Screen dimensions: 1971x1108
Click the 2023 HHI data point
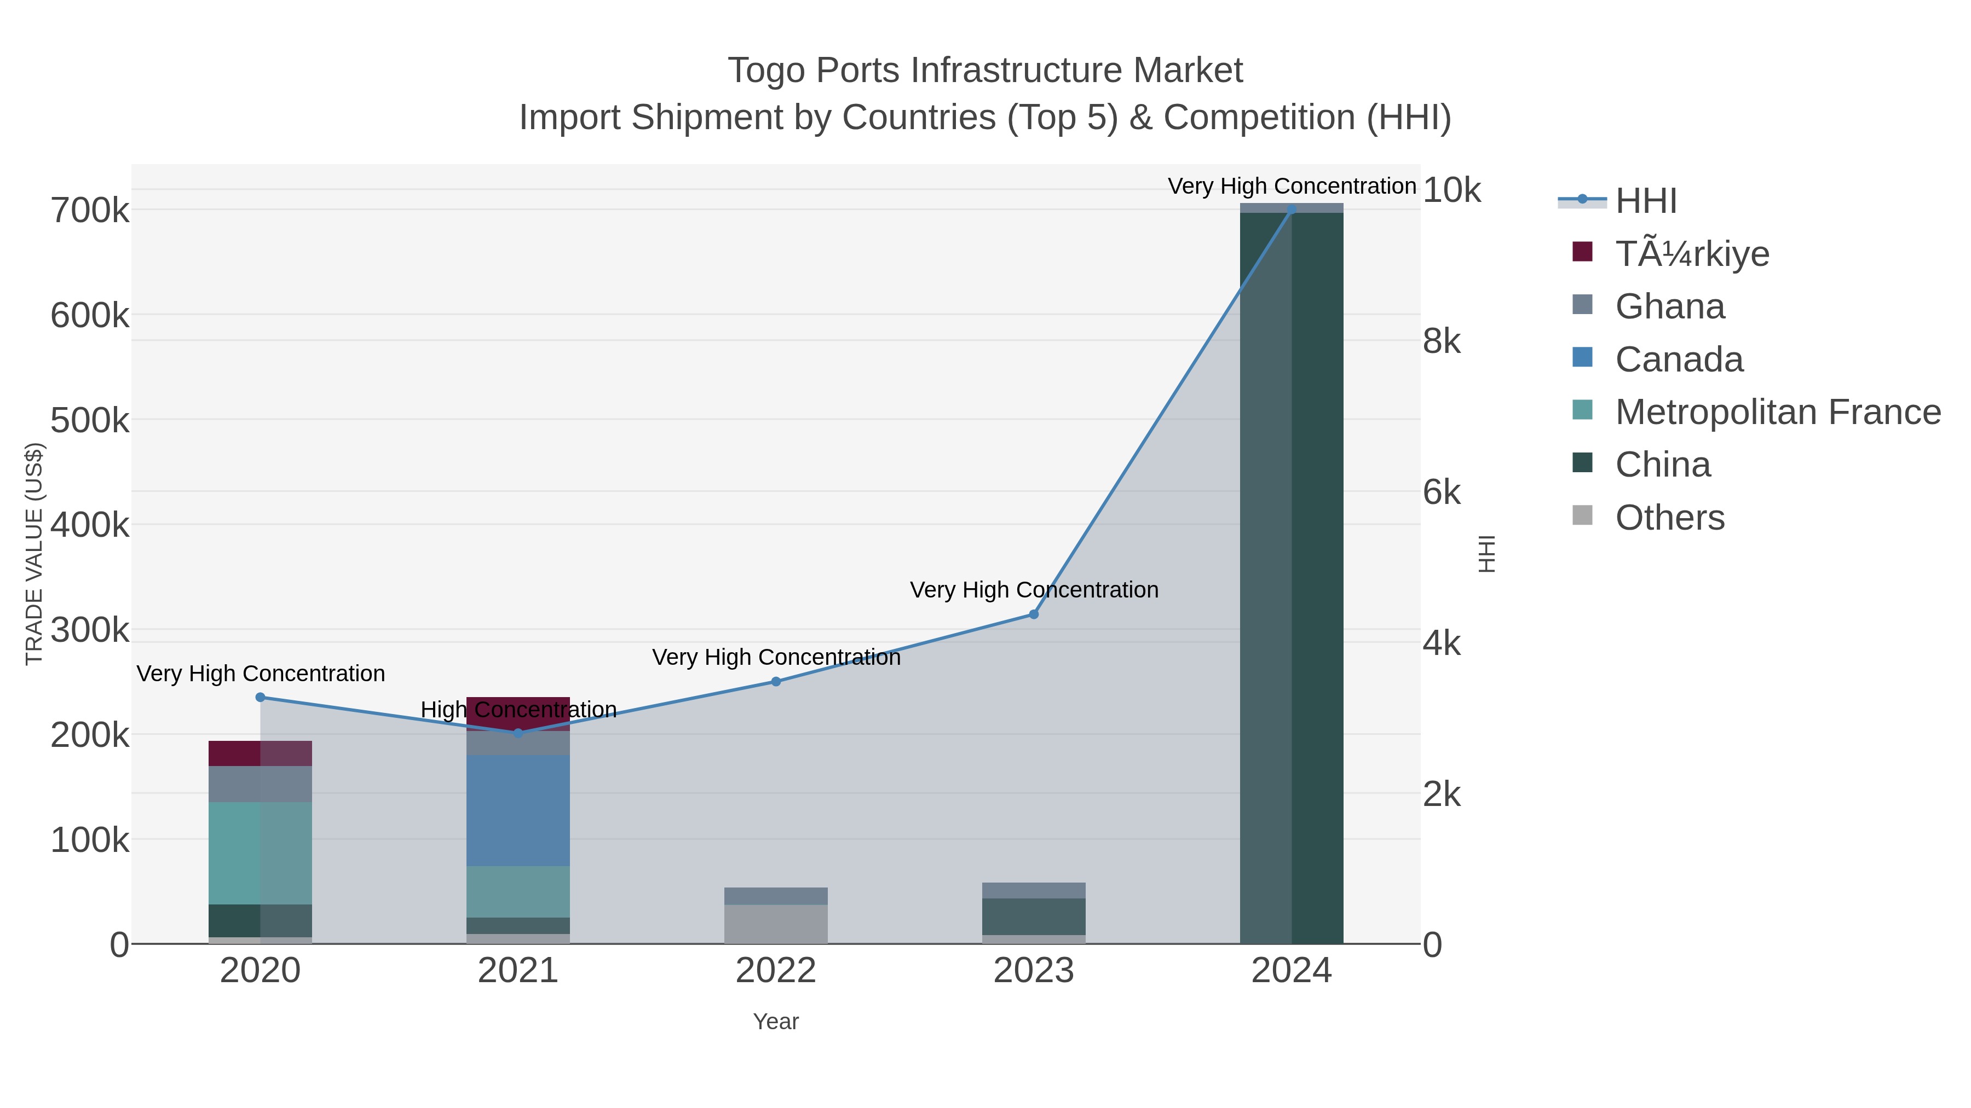pos(1034,614)
